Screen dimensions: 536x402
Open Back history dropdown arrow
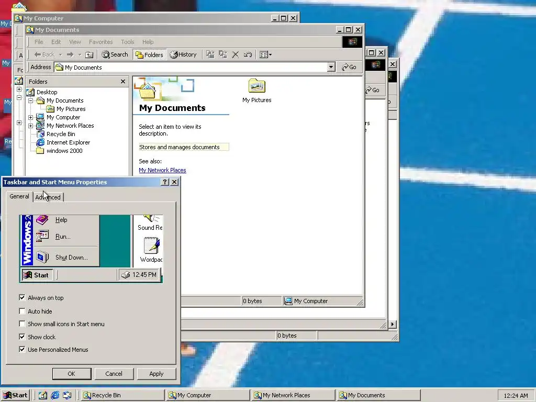(x=60, y=54)
